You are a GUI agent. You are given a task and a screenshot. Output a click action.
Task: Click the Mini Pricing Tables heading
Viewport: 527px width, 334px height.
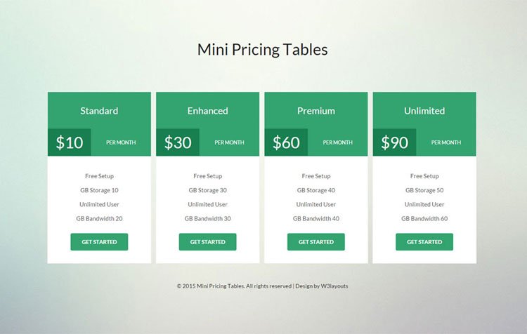pyautogui.click(x=263, y=50)
